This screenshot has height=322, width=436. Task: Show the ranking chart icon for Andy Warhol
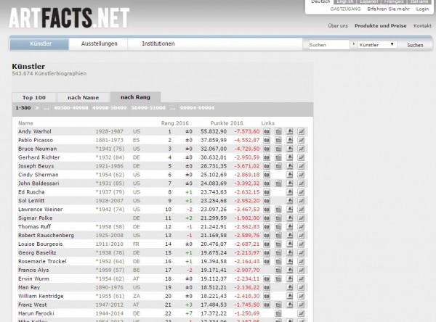(x=301, y=131)
